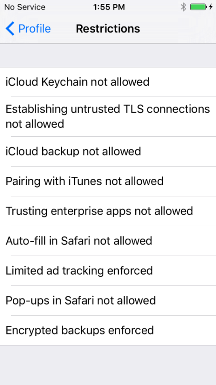Select Encrypted backups enforced row
This screenshot has height=385, width=216.
(x=108, y=330)
